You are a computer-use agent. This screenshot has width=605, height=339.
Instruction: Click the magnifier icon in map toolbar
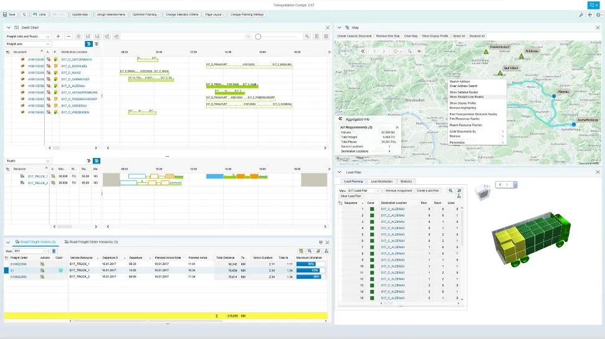click(409, 51)
